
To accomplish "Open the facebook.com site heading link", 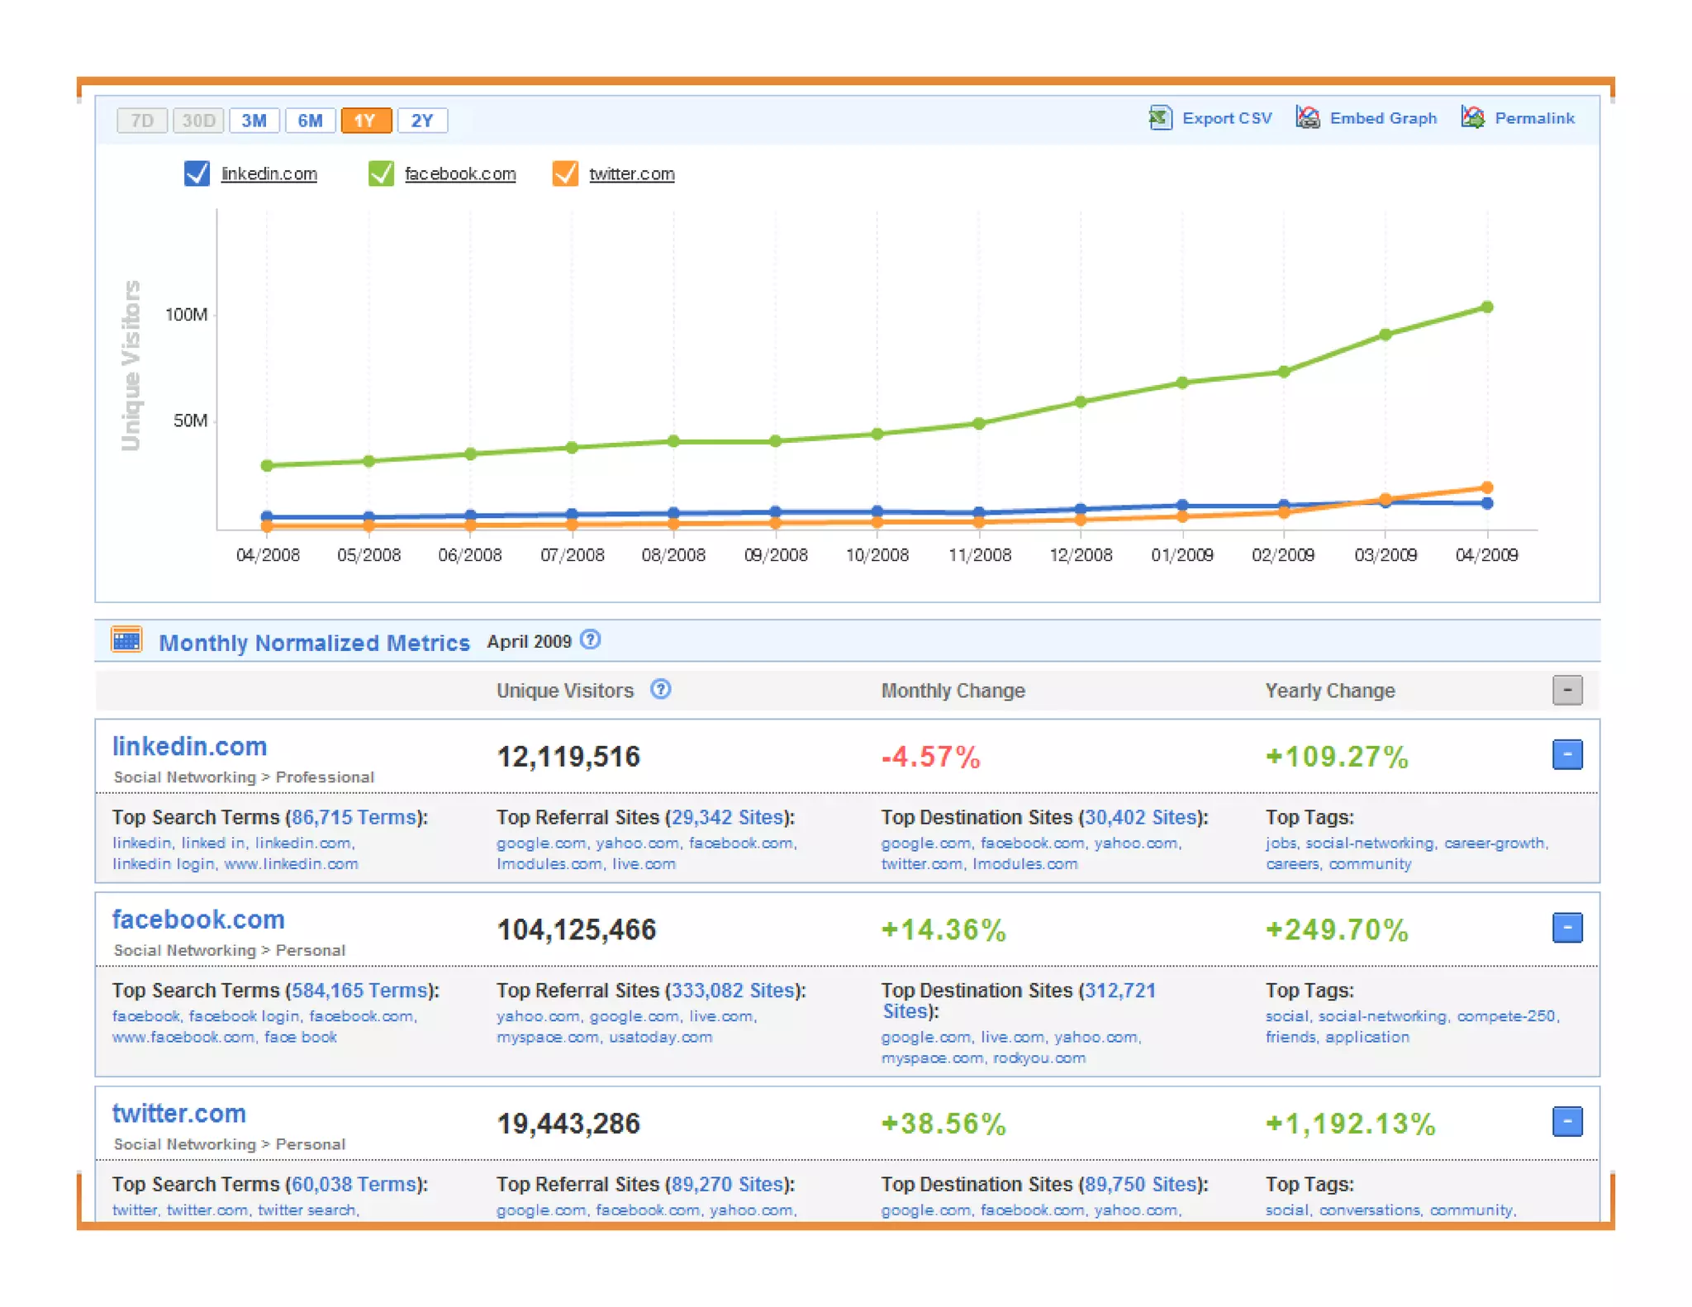I will click(198, 920).
